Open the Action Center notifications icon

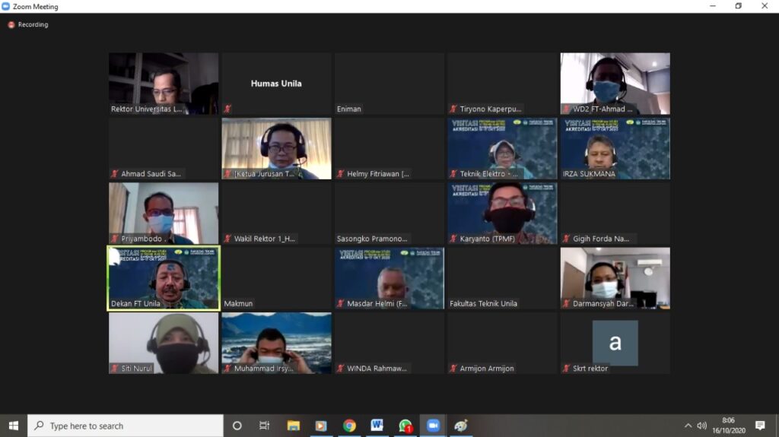click(760, 426)
